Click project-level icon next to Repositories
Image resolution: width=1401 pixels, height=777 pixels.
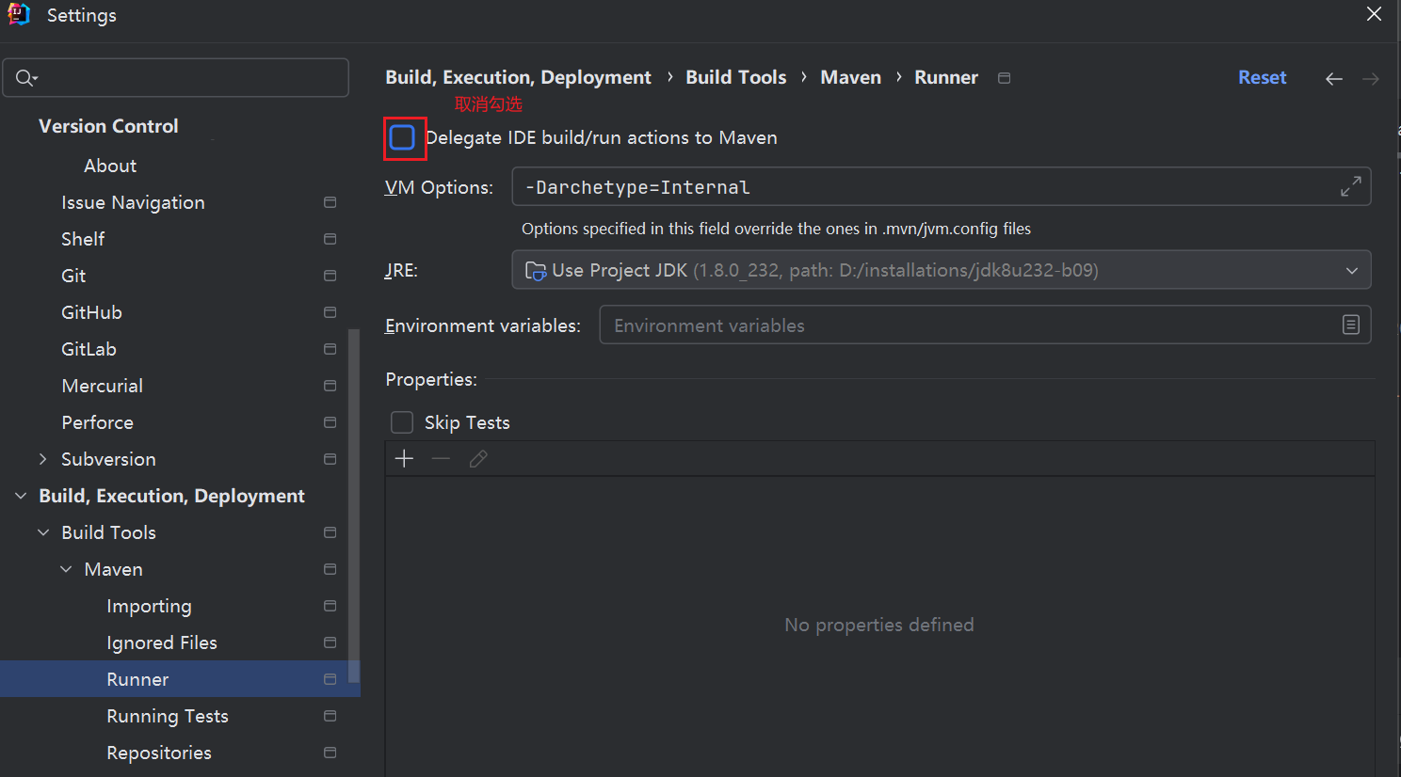click(x=330, y=753)
